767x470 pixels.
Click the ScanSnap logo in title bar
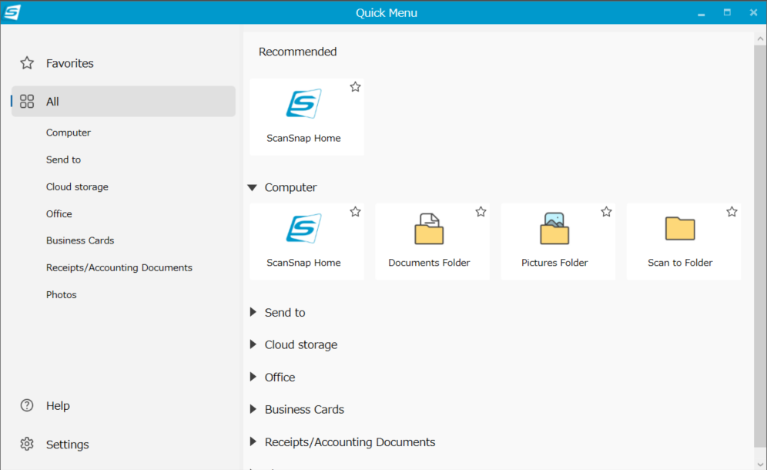point(12,12)
